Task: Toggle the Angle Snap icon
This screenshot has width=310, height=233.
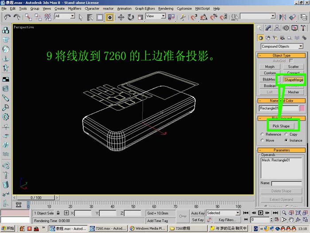Action: [x=204, y=17]
